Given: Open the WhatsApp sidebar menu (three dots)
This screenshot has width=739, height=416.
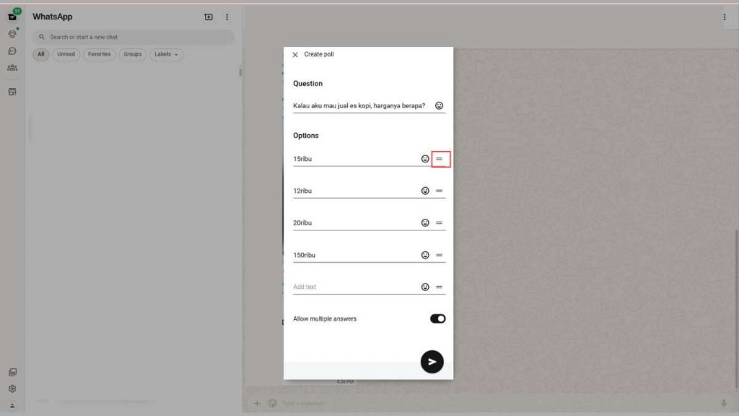Looking at the screenshot, I should 227,17.
